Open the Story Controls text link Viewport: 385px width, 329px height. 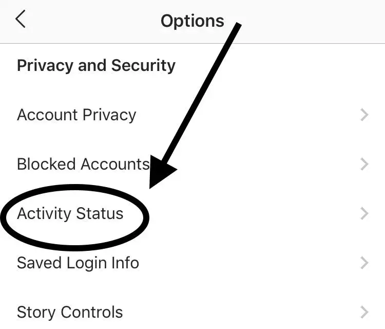coord(70,312)
